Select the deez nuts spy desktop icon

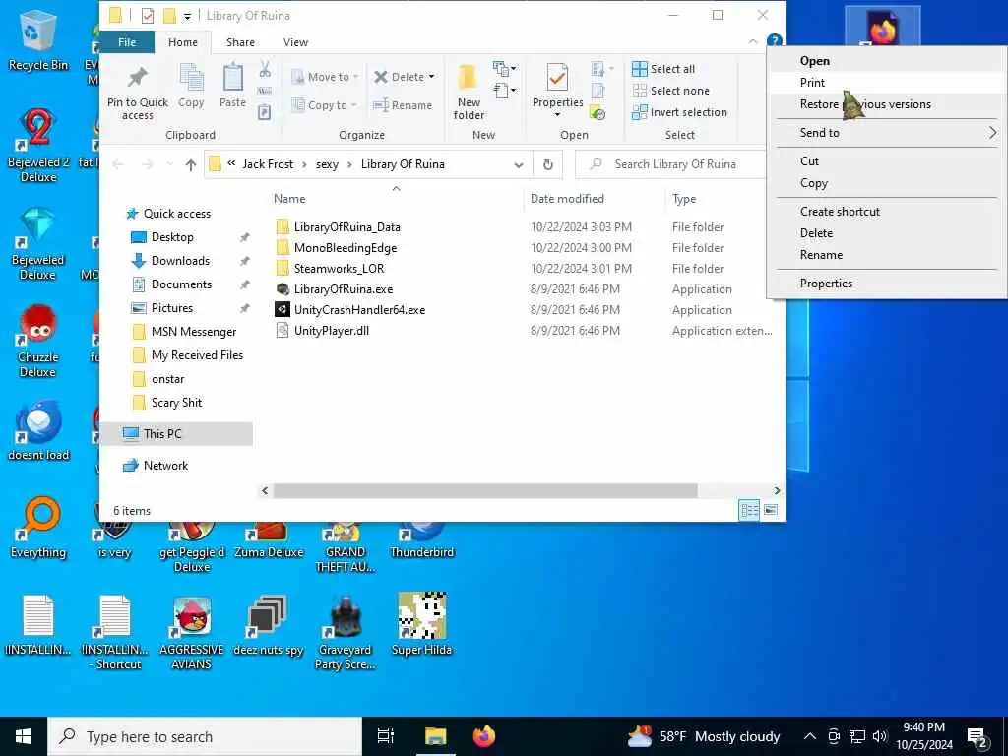point(268,623)
